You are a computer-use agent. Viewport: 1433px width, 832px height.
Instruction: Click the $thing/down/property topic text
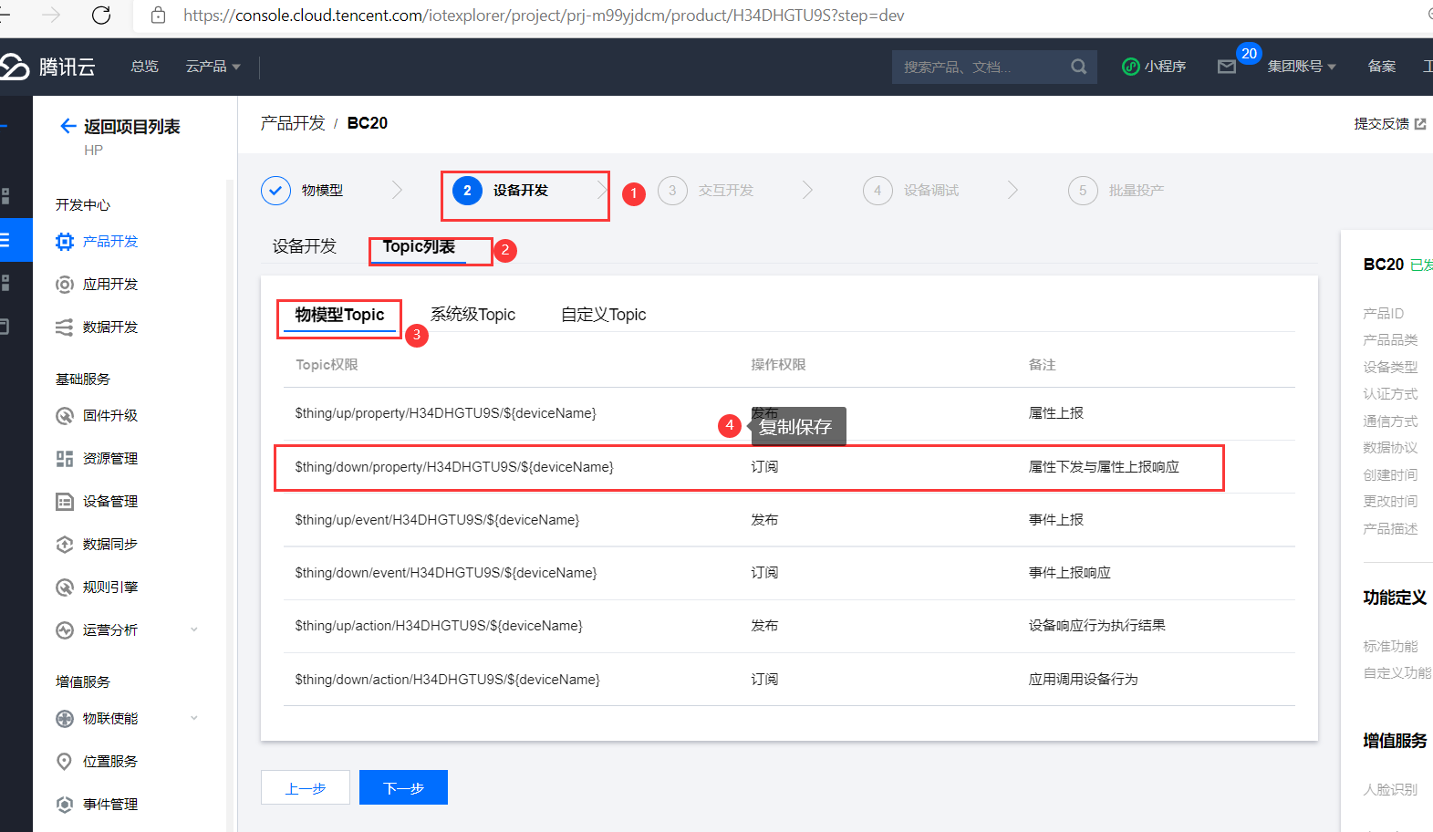(454, 467)
